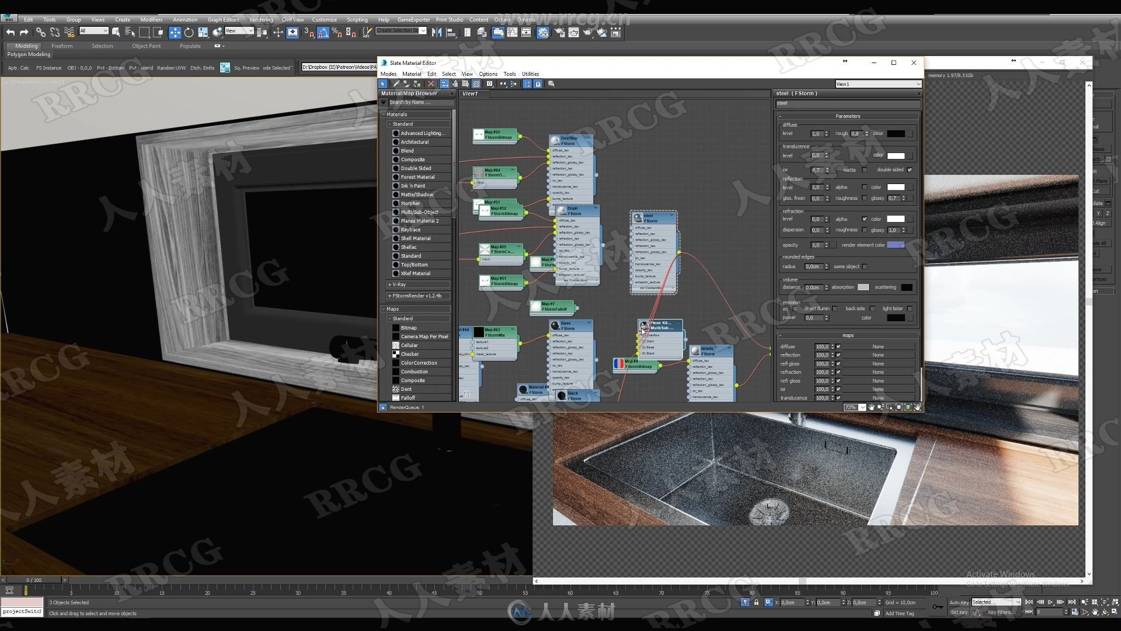
Task: Enable emission direct illumin checkbox
Action: click(x=835, y=308)
